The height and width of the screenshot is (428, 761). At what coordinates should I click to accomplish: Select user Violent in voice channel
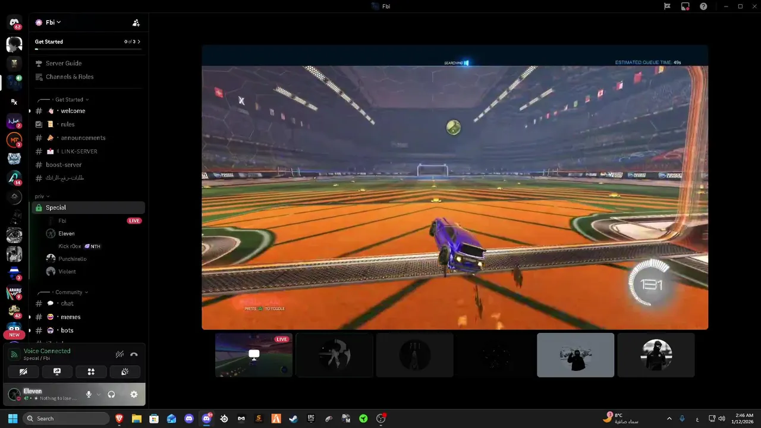point(94,272)
